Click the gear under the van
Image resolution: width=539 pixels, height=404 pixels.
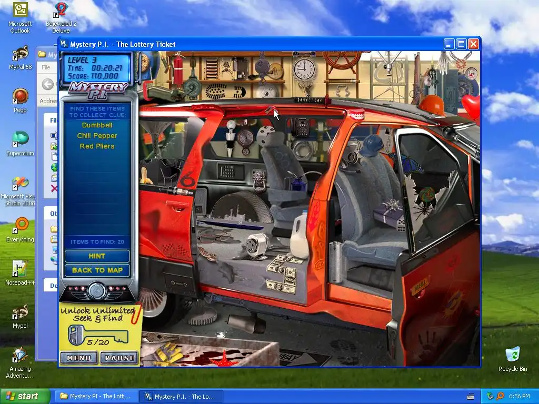point(203,316)
